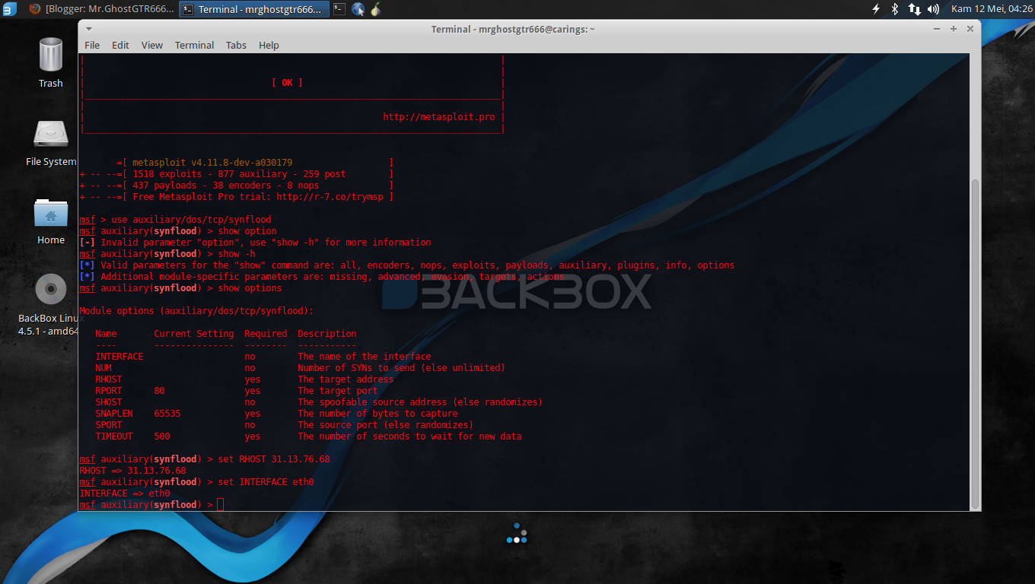This screenshot has height=584, width=1035.
Task: Click the terminal prompt cursor after synflood
Action: [220, 505]
